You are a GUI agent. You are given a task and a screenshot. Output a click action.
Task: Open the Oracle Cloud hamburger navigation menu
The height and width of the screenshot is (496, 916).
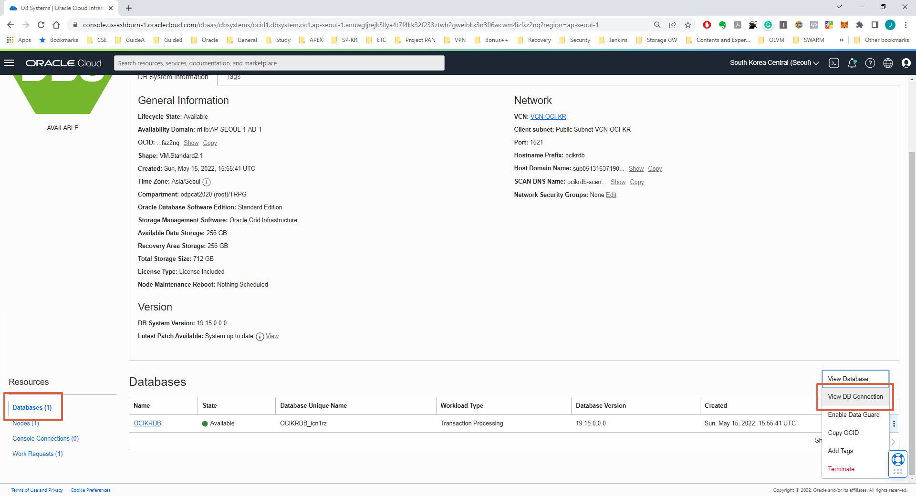[x=9, y=63]
